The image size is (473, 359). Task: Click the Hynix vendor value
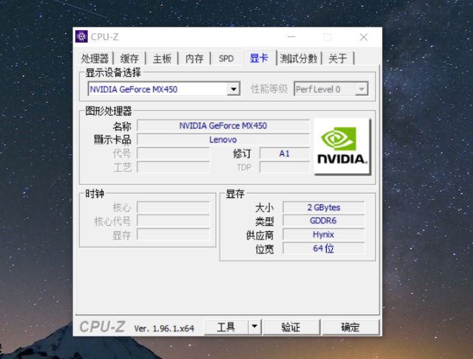(x=324, y=235)
